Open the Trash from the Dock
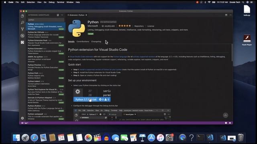The width and height of the screenshot is (257, 144). coord(241,138)
